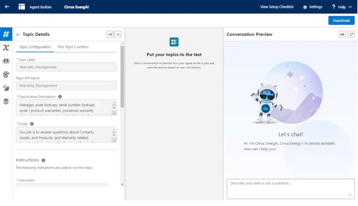Click the robot mascot illustration

point(267,103)
